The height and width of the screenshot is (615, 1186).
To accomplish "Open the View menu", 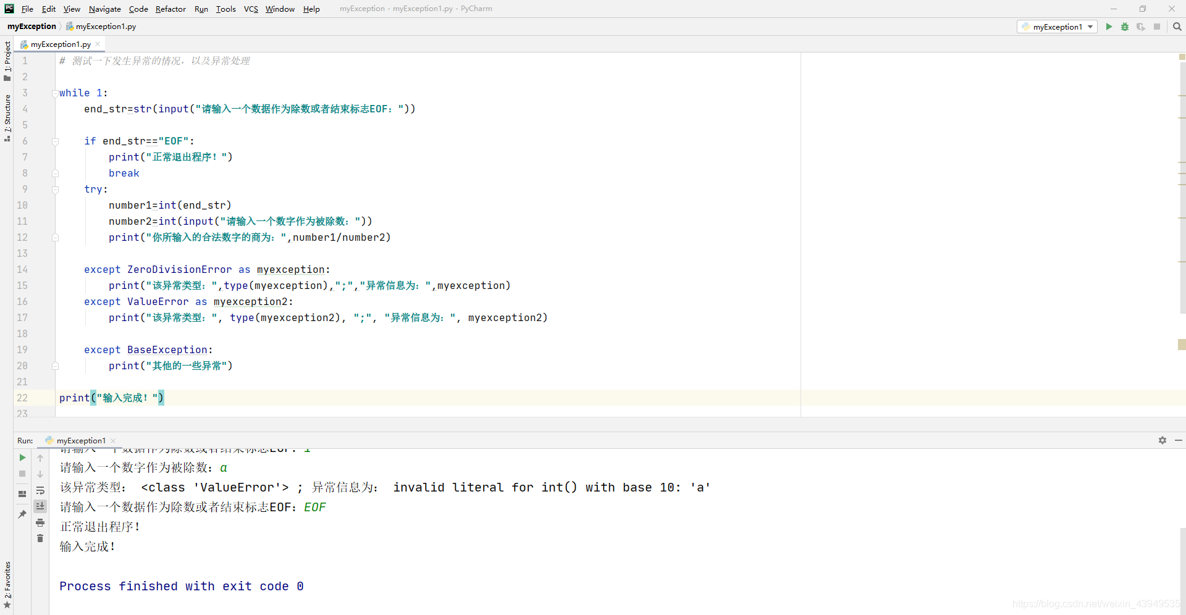I will point(72,9).
